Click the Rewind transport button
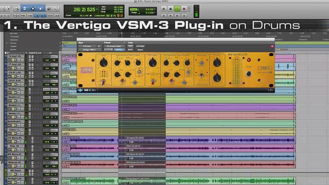Viewport: 329px width, 185px height. [170, 16]
